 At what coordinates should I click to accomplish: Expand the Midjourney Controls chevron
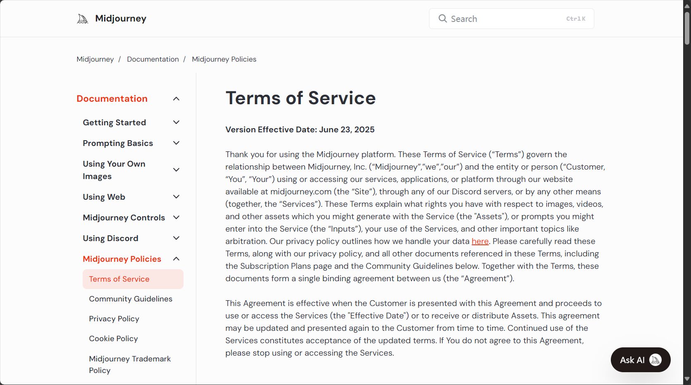[x=176, y=218]
